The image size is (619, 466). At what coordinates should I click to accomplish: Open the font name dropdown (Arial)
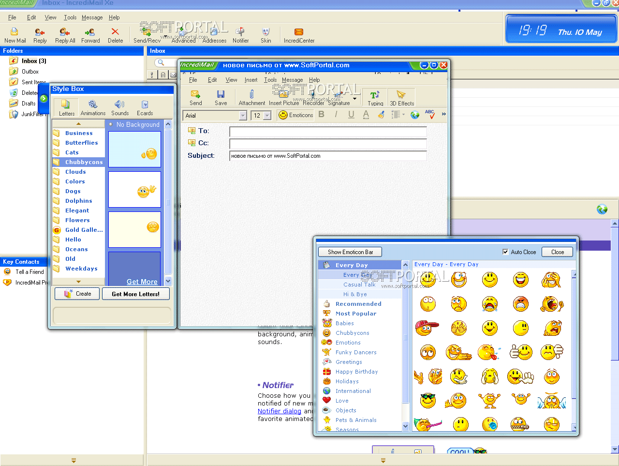[243, 115]
